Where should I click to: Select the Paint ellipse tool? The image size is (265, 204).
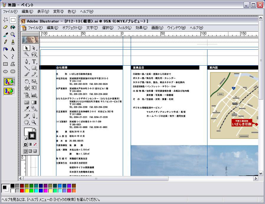[5, 72]
